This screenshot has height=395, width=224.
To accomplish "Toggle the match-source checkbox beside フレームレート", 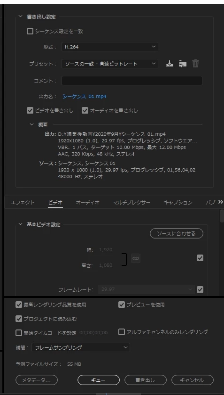I will coord(200,289).
